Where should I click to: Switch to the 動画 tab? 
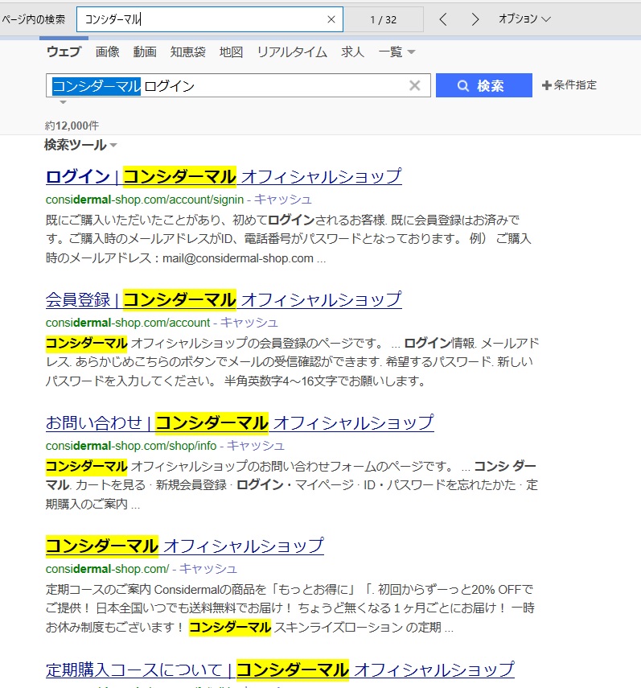pos(145,52)
